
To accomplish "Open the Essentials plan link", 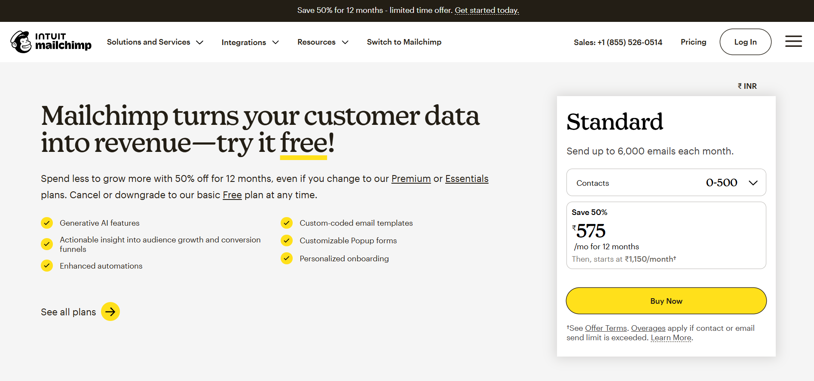I will tap(467, 178).
